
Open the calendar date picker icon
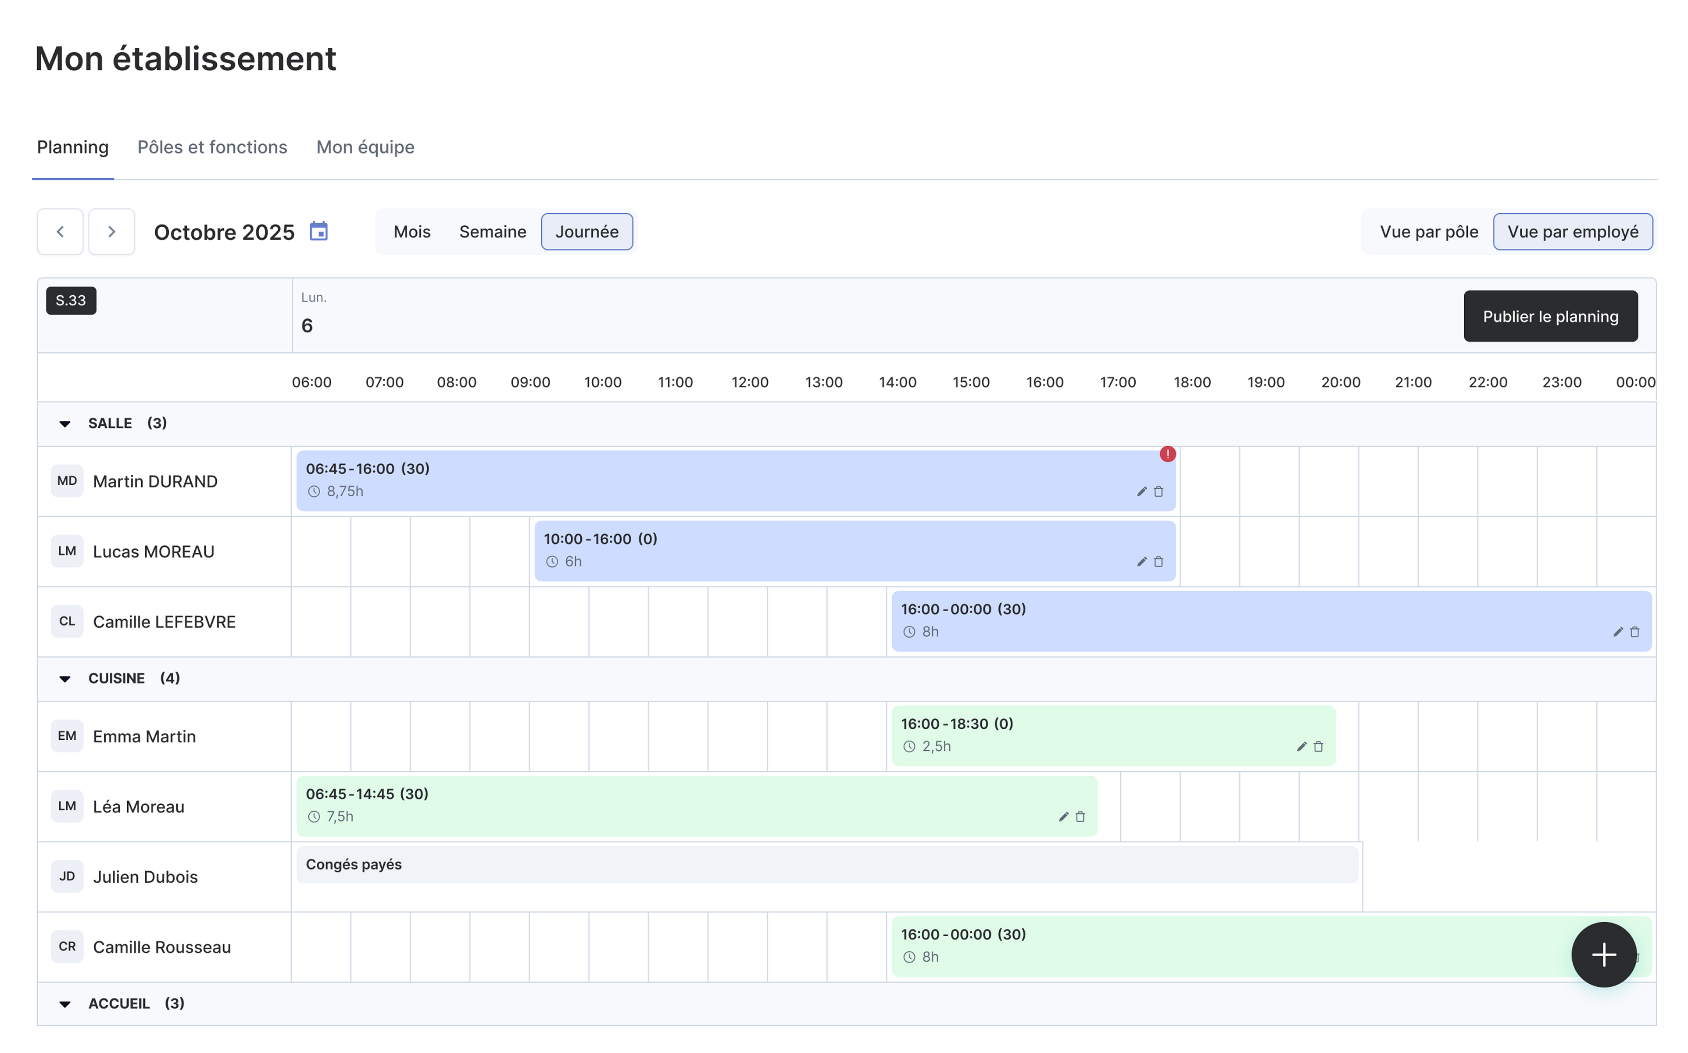(x=319, y=231)
